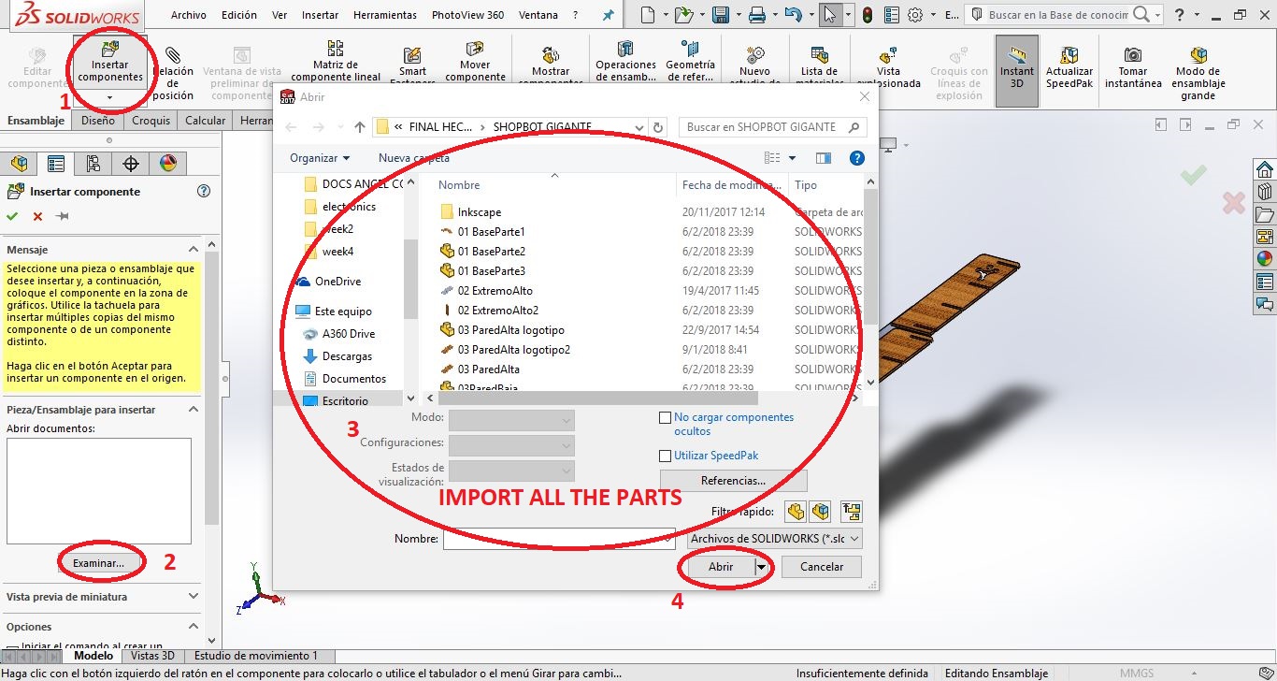1277x681 pixels.
Task: Open the Herramientas menu
Action: pyautogui.click(x=385, y=15)
